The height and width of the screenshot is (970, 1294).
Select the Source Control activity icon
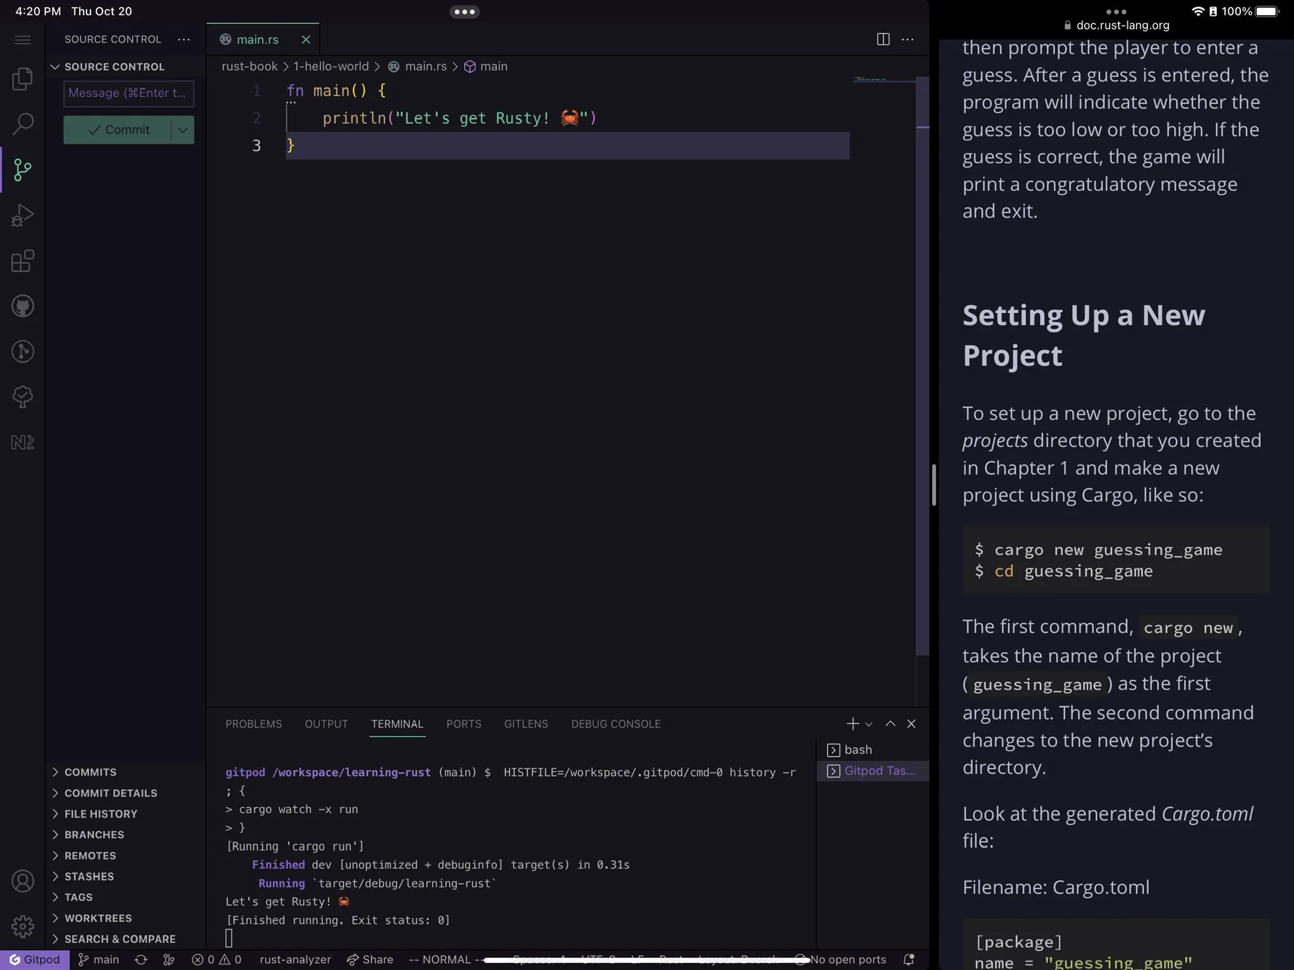(23, 169)
